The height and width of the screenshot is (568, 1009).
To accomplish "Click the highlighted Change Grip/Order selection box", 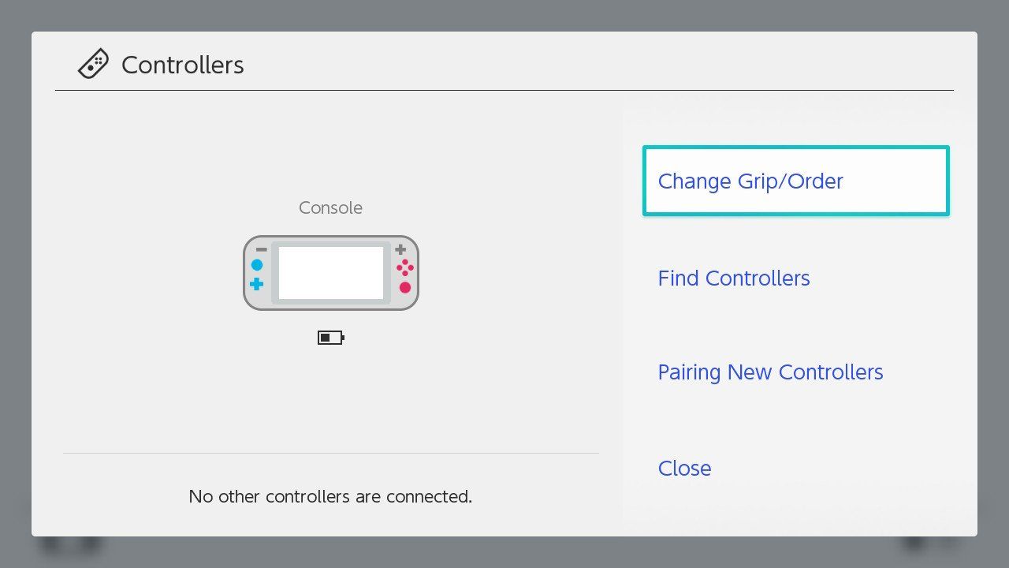I will pos(795,181).
